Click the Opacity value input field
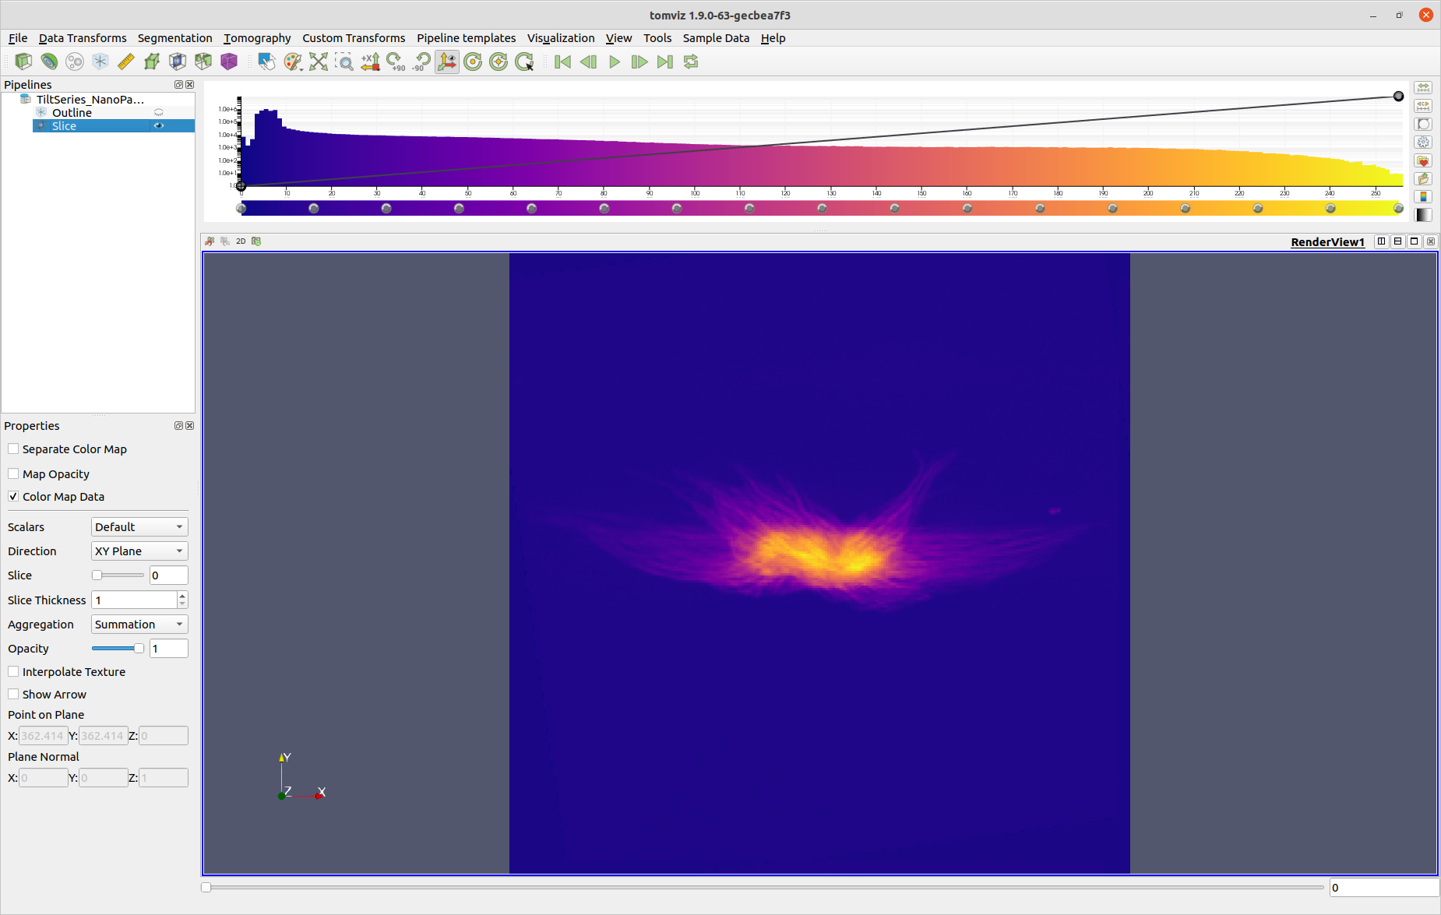1441x915 pixels. coord(169,649)
